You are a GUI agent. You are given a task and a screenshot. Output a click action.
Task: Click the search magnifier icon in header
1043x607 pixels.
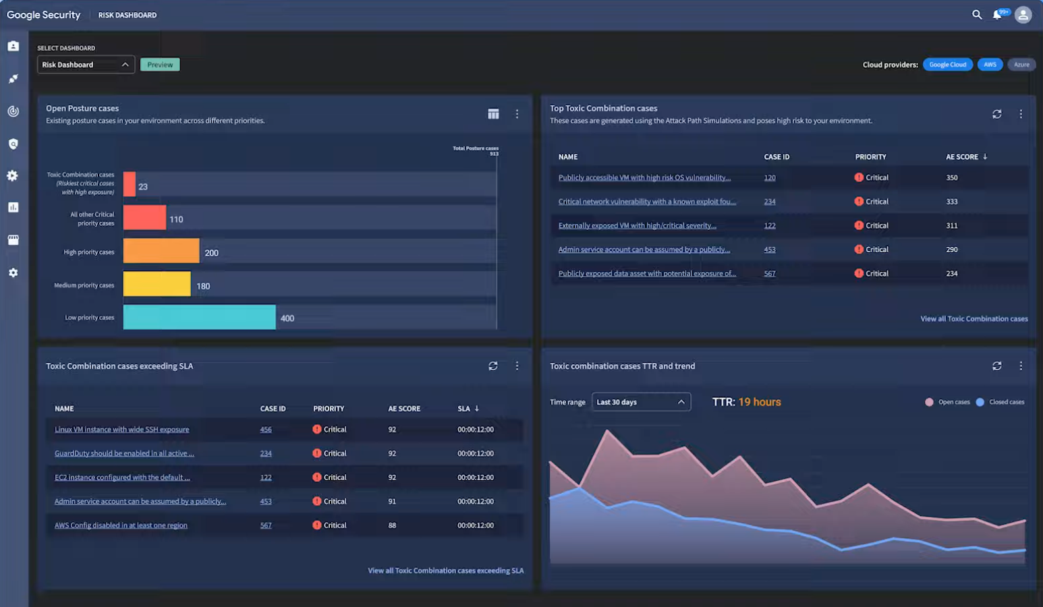976,15
